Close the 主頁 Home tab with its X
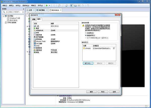Screen dimensions: 151x108 (34, 10)
